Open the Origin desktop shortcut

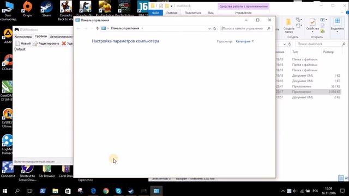click(27, 9)
